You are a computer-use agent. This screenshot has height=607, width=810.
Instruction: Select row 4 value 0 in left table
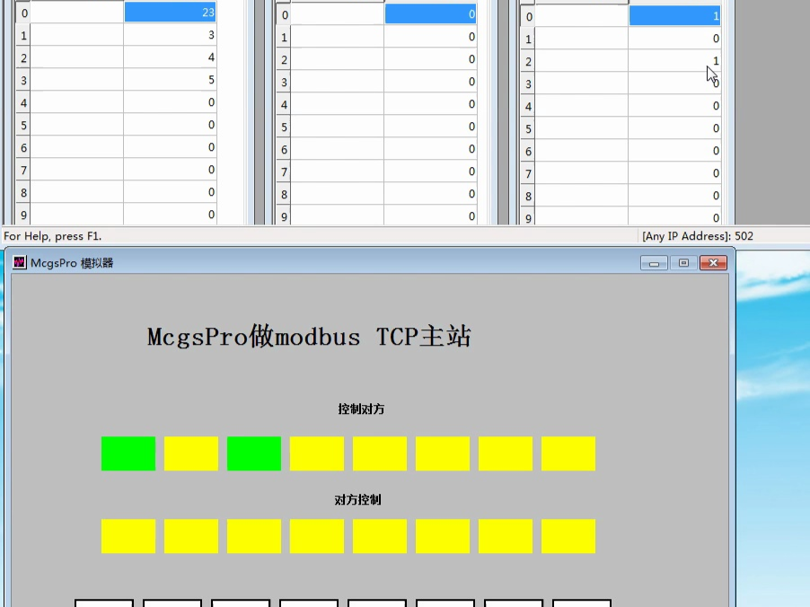(x=170, y=102)
